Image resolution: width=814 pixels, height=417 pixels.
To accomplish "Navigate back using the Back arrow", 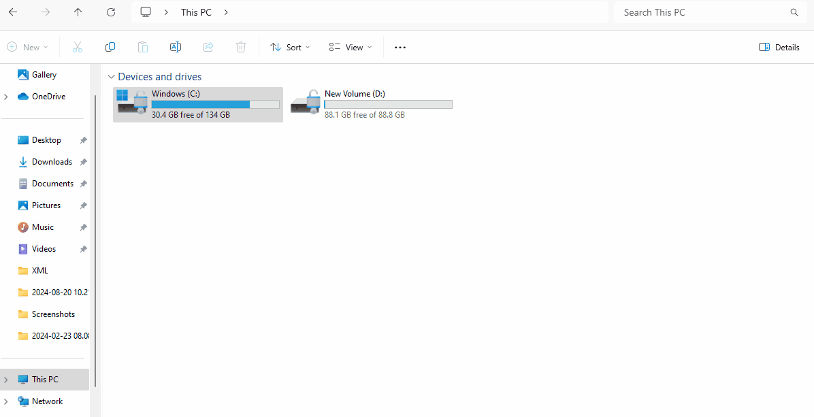I will click(13, 12).
